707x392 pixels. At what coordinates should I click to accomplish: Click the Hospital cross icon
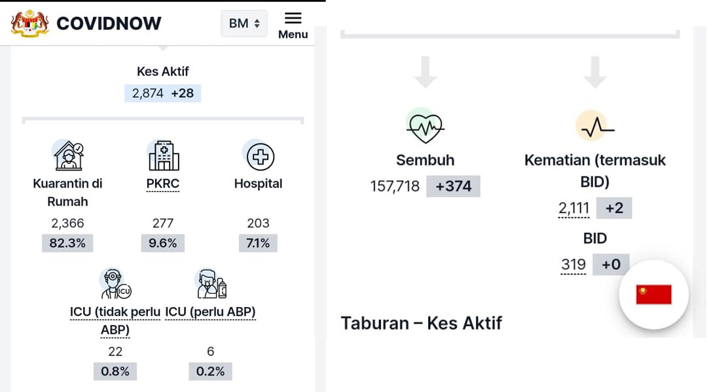259,155
